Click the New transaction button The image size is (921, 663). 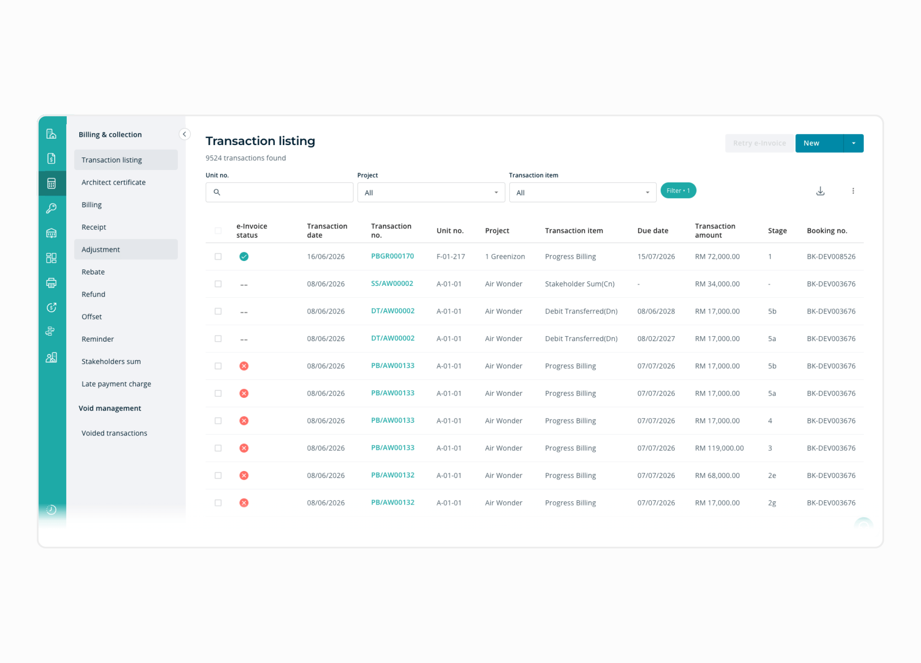pyautogui.click(x=819, y=143)
